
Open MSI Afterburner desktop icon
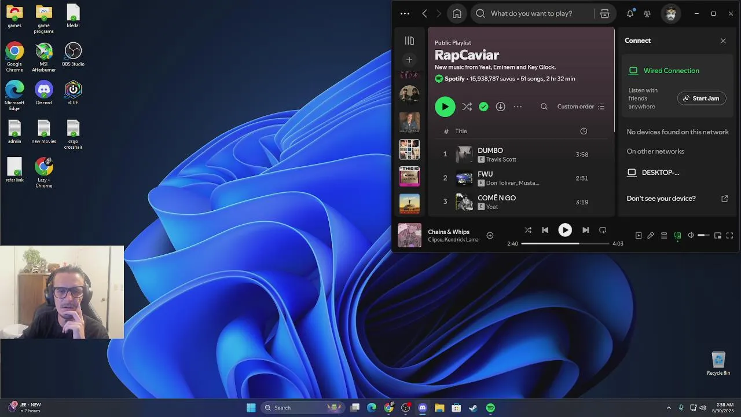pyautogui.click(x=44, y=57)
